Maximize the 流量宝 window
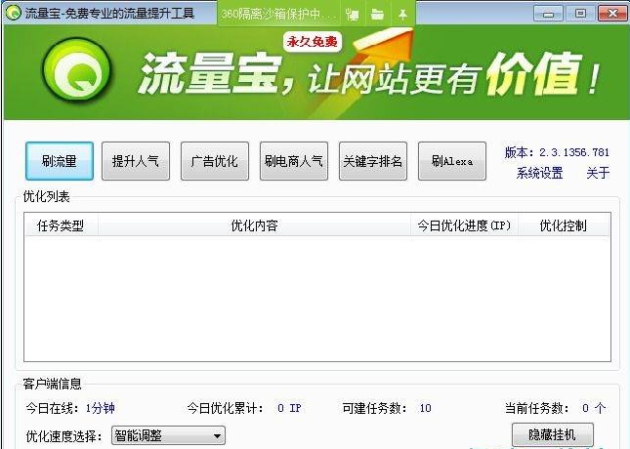The height and width of the screenshot is (449, 630). coord(580,14)
